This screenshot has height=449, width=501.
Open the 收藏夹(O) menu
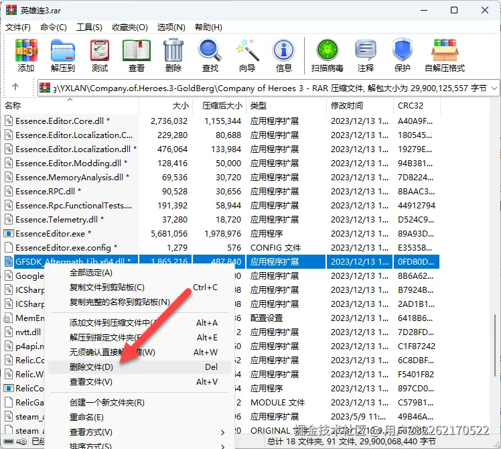(x=130, y=27)
